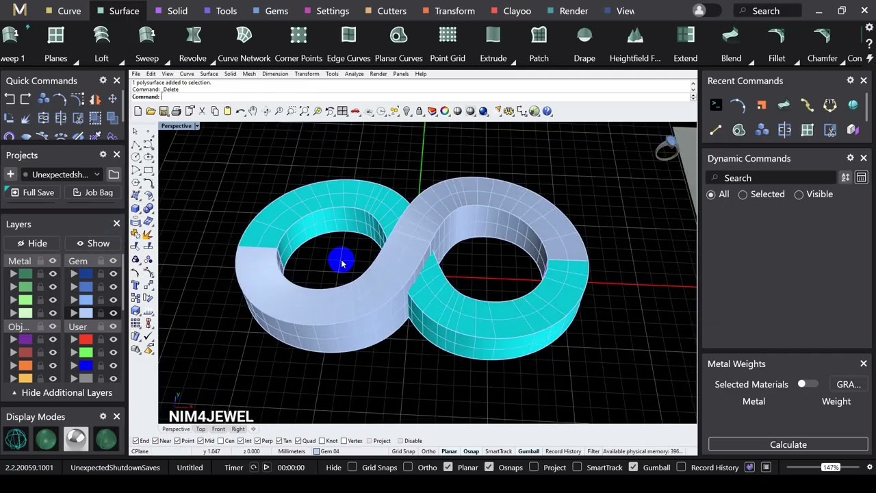This screenshot has height=493, width=876.
Task: Switch to the Curve ribbon tab
Action: 62,10
